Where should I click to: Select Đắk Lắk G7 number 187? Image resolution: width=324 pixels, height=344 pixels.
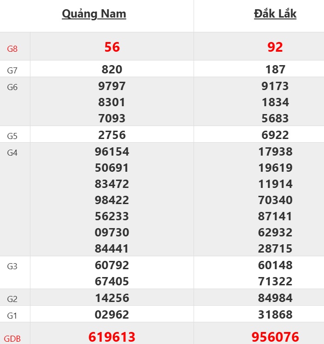pyautogui.click(x=276, y=69)
